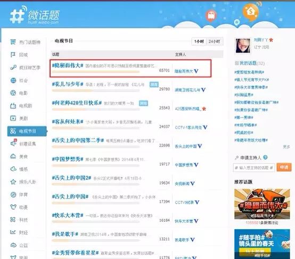
Task: Select the 同城 flag icon
Action: [13, 55]
